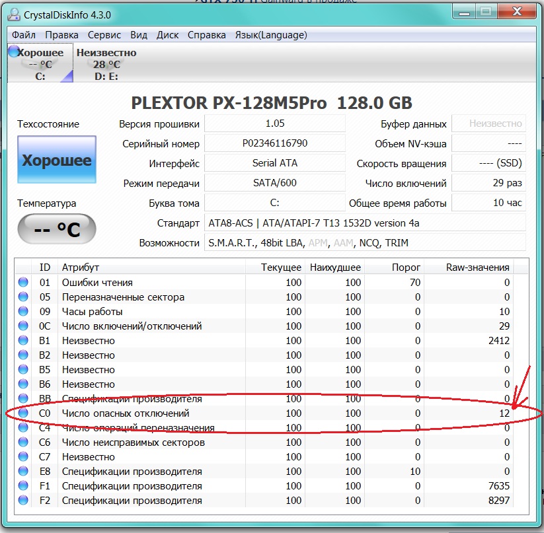544x533 pixels.
Task: Click status orb for attribute B2
Action: click(x=23, y=355)
